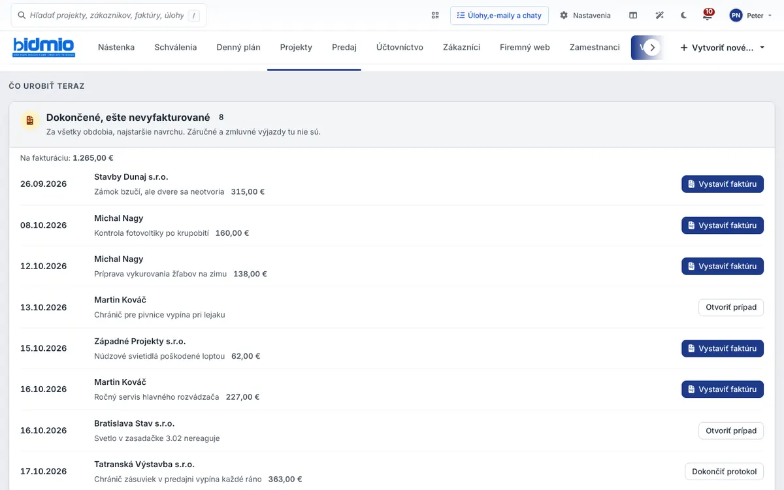
Task: Open case for Bratislava Stav s.r.o.
Action: click(x=731, y=431)
